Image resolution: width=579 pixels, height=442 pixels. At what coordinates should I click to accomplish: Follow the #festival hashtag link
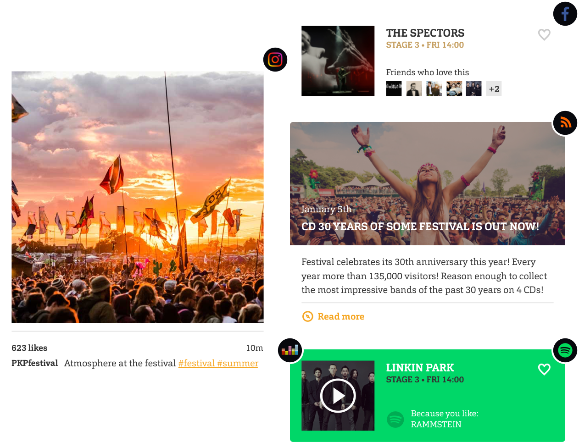coord(196,363)
